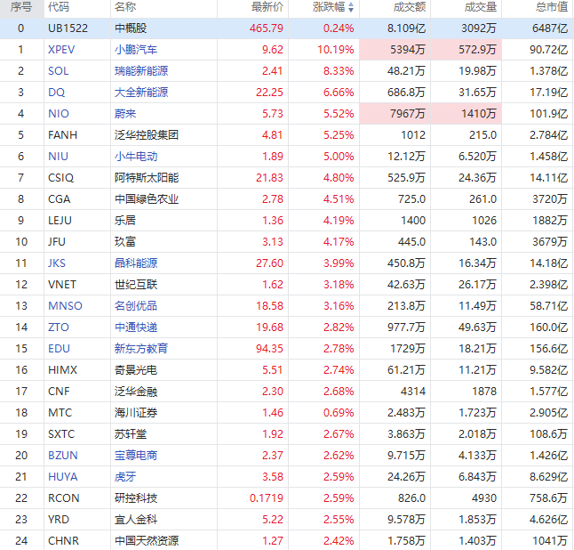Open 中通快递 stock name link

[x=135, y=328]
